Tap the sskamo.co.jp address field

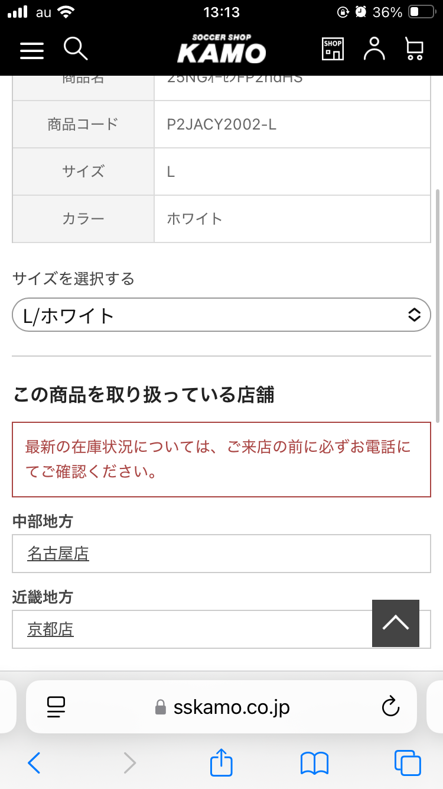[x=221, y=707]
